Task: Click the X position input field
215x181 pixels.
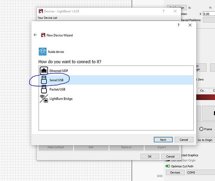Action: coord(209,14)
